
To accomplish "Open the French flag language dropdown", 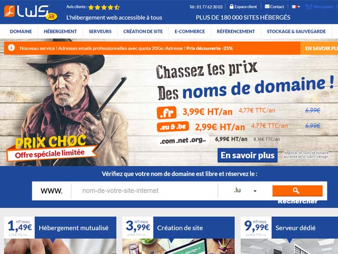I will pos(296,7).
